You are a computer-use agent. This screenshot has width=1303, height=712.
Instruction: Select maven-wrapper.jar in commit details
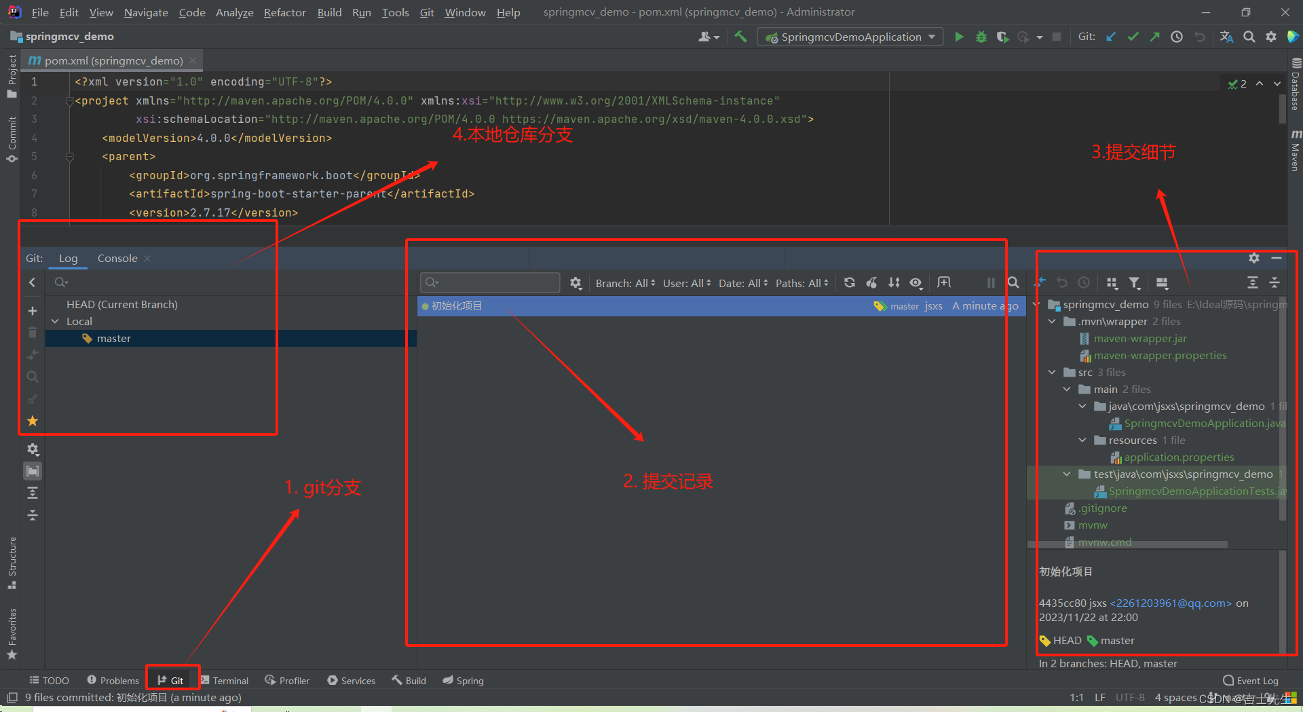click(x=1140, y=338)
